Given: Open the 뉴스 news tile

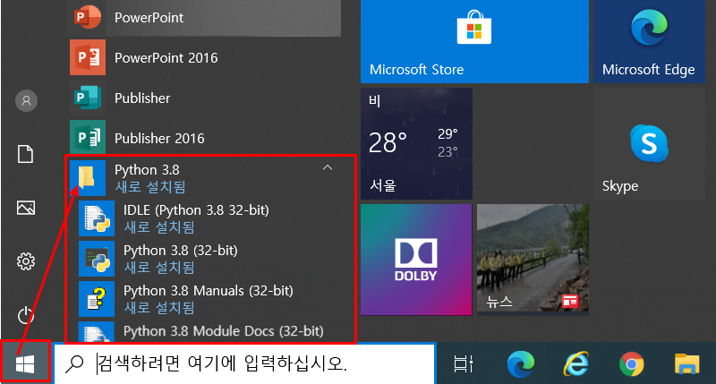Looking at the screenshot, I should click(x=533, y=260).
